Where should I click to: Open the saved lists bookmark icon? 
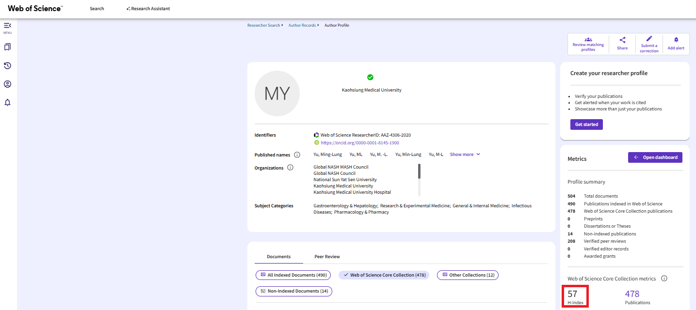(x=7, y=47)
